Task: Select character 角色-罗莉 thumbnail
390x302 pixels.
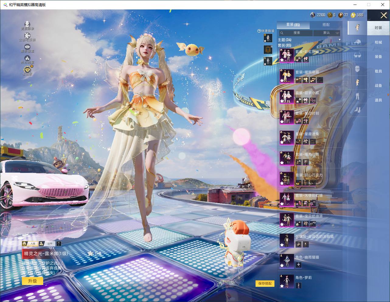Action: coord(287,282)
